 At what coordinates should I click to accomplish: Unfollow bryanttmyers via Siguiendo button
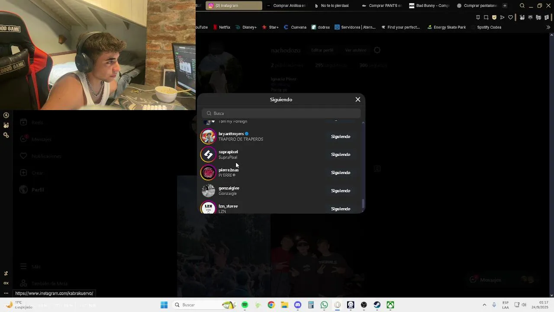click(x=341, y=136)
